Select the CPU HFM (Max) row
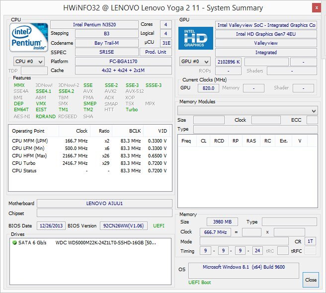Image resolution: width=326 pixels, height=293 pixels. click(90, 156)
